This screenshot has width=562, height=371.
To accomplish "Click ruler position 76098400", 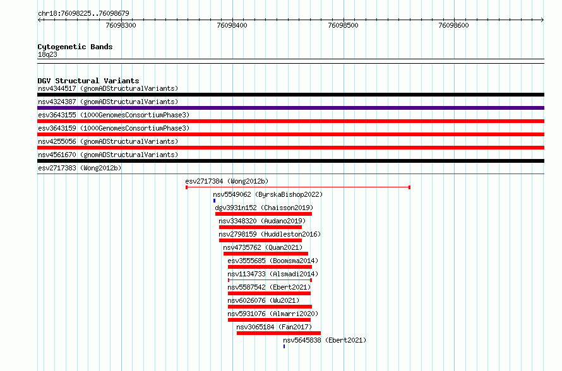I will (232, 25).
